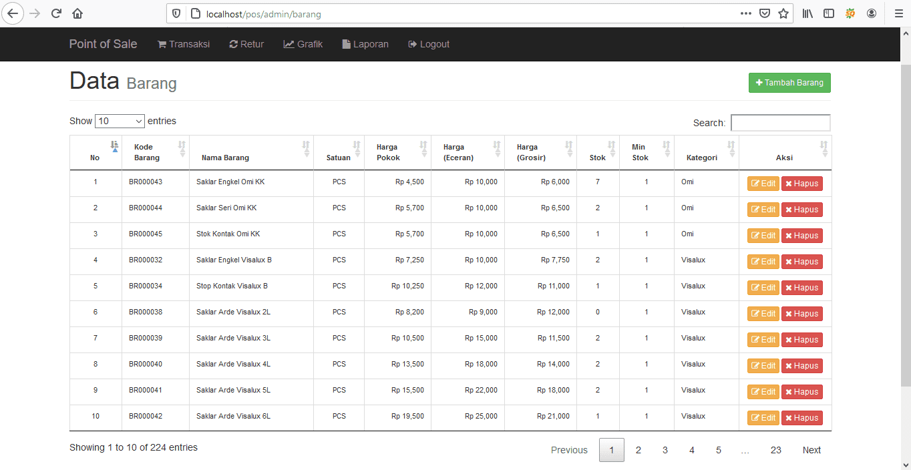This screenshot has height=470, width=911.
Task: Go to pagination page 3
Action: [665, 450]
